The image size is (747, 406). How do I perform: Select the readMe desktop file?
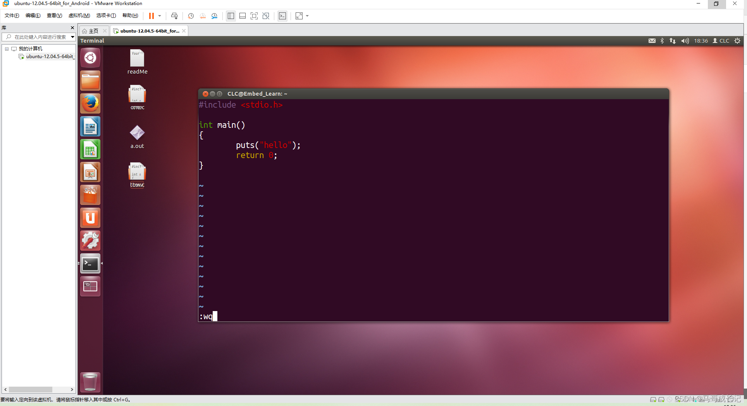(x=137, y=62)
